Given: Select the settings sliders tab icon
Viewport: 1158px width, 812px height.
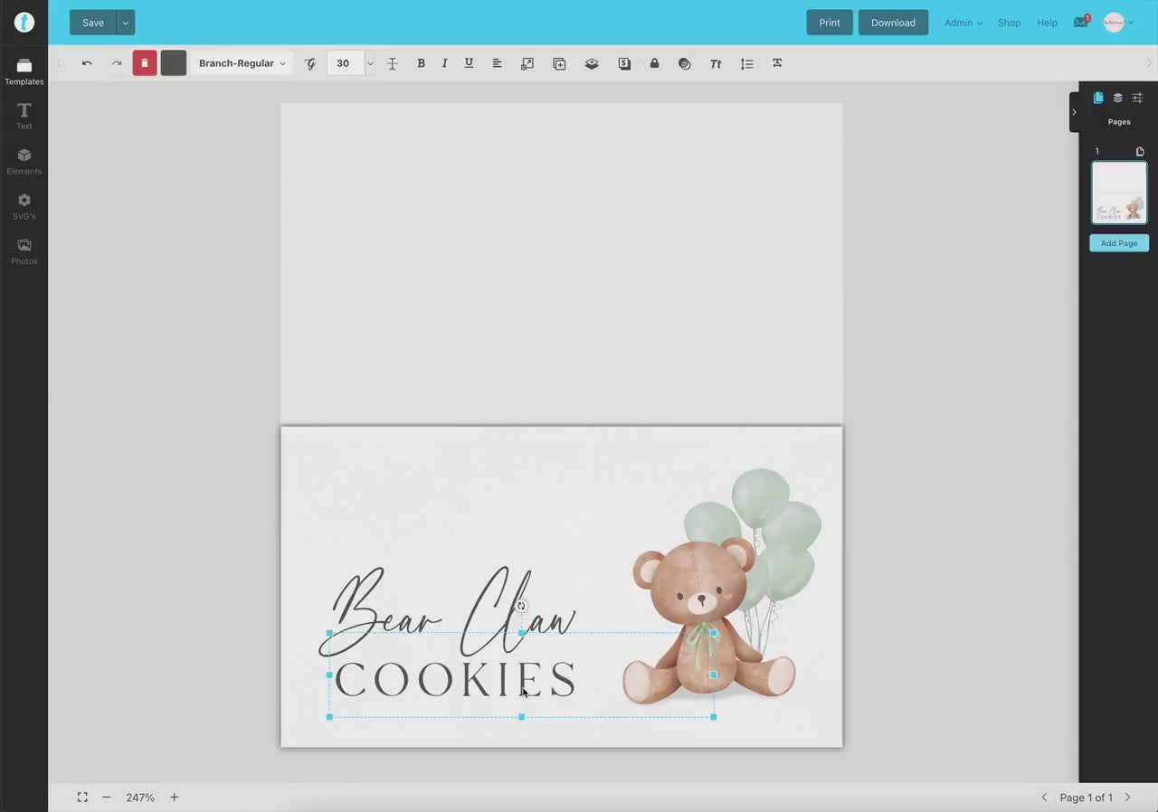Looking at the screenshot, I should (1138, 98).
